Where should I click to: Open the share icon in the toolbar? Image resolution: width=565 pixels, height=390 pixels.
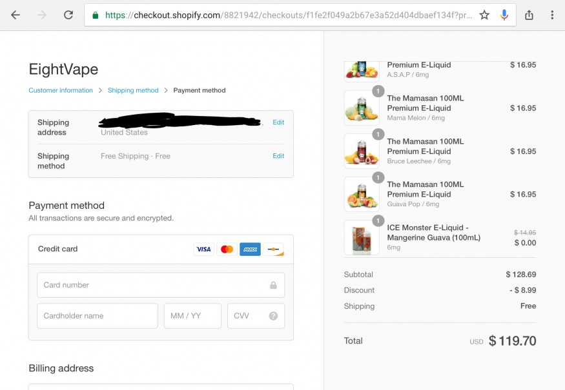[x=529, y=15]
